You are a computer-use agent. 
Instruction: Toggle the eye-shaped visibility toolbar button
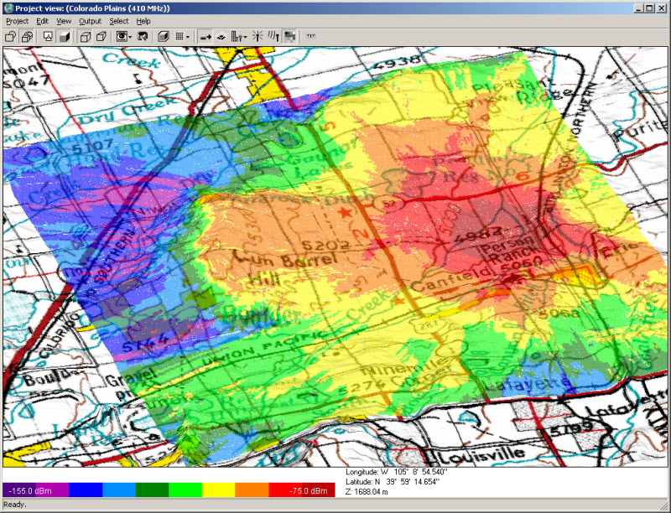point(221,36)
